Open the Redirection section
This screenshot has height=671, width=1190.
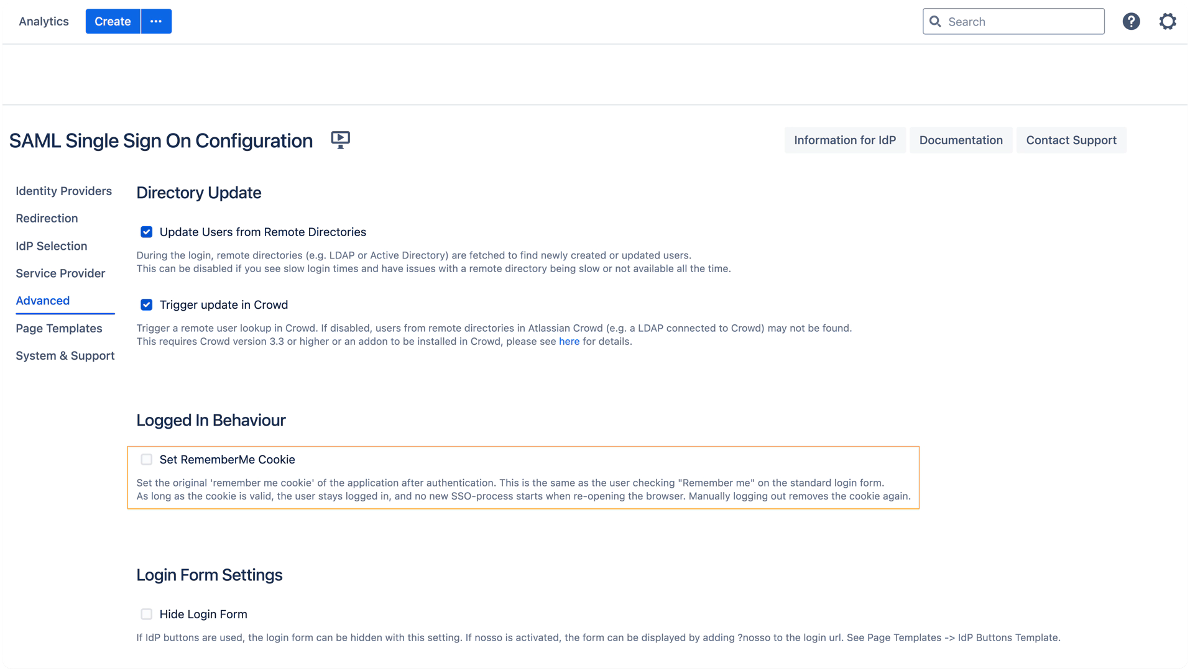(47, 218)
